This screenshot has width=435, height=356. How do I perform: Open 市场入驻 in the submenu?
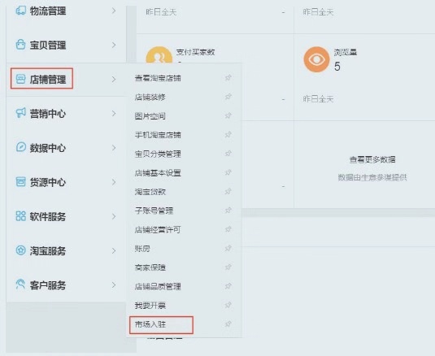point(150,324)
